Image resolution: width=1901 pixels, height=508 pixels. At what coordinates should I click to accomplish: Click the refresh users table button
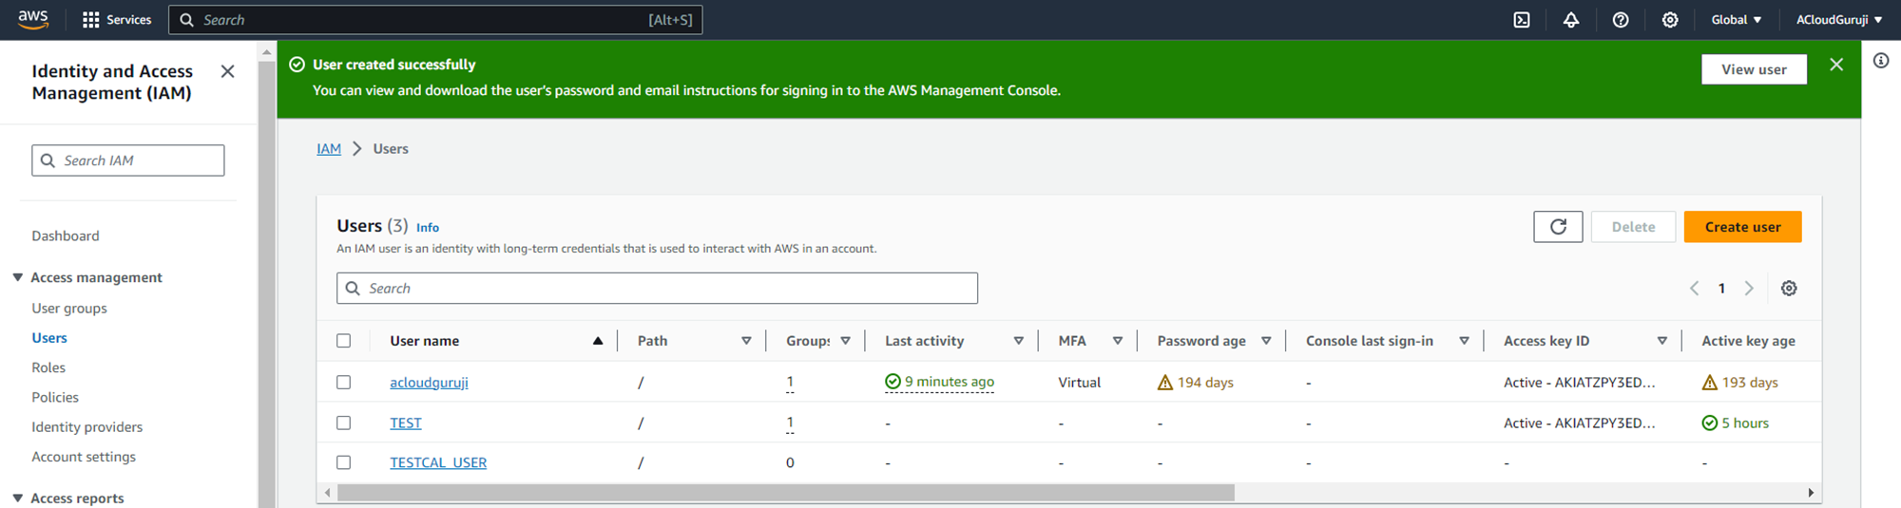[x=1558, y=227]
